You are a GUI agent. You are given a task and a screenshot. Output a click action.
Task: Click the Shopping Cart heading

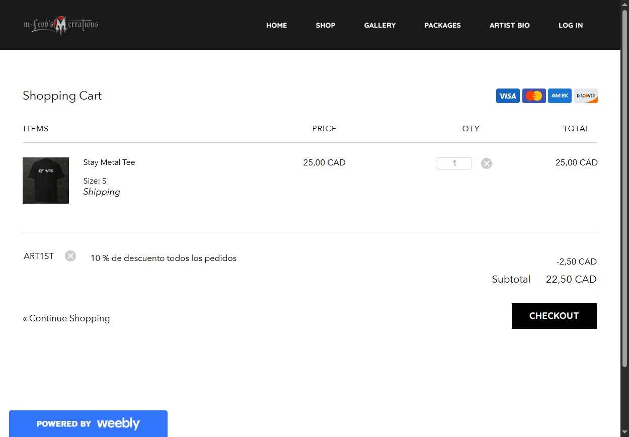(62, 96)
